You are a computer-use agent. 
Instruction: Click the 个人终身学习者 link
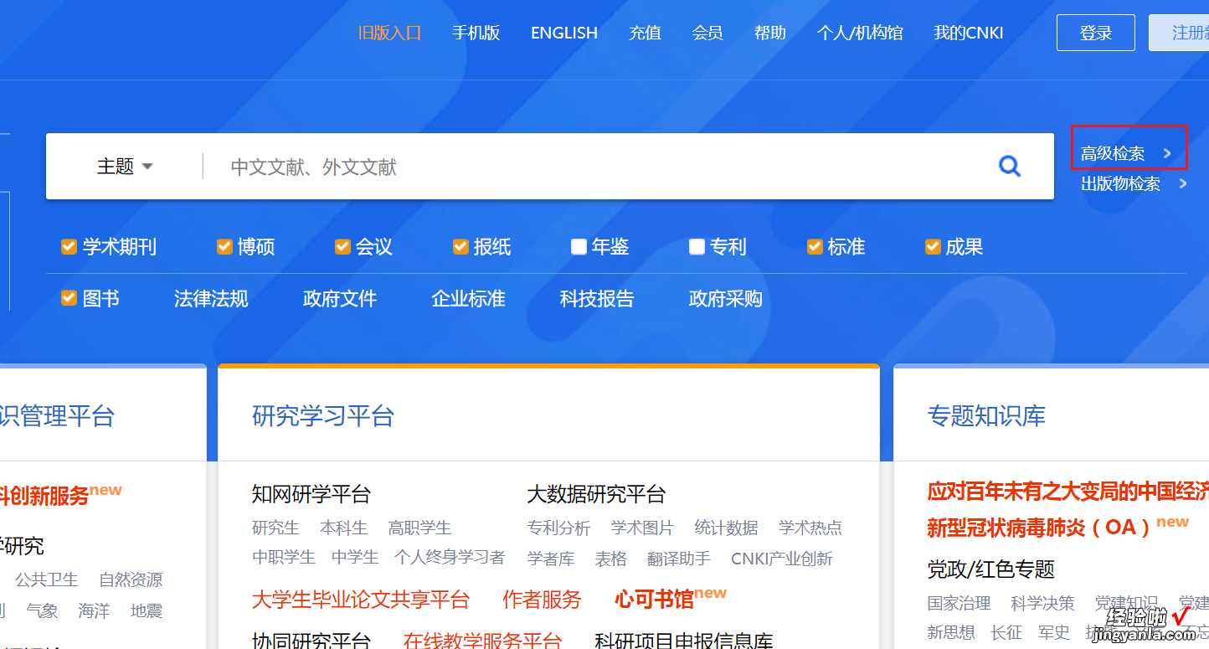pos(450,557)
